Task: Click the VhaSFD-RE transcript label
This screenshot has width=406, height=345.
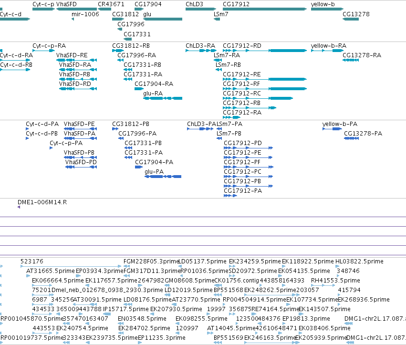Action: click(x=72, y=55)
